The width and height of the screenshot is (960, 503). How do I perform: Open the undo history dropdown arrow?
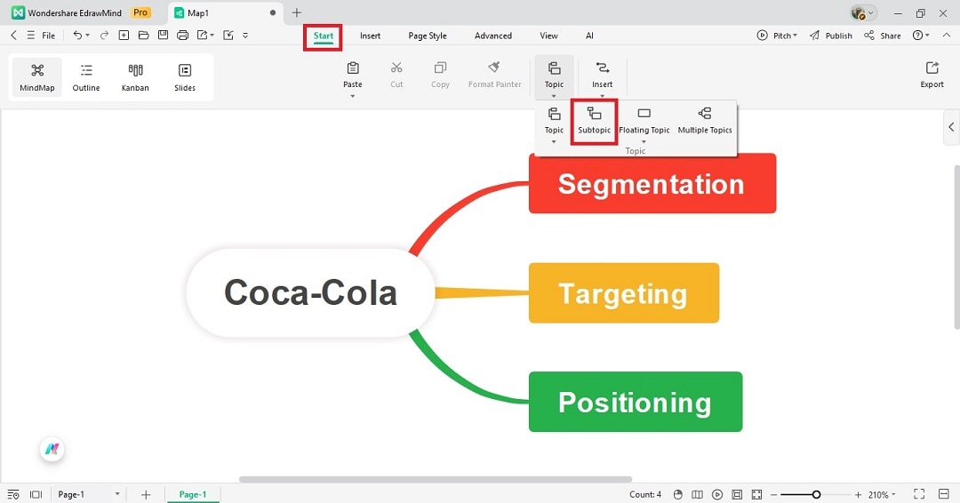[87, 36]
